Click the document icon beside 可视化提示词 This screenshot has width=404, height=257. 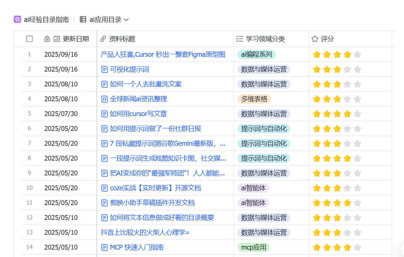pyautogui.click(x=104, y=69)
